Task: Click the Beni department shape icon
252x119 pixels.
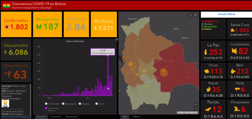Action: point(233,71)
